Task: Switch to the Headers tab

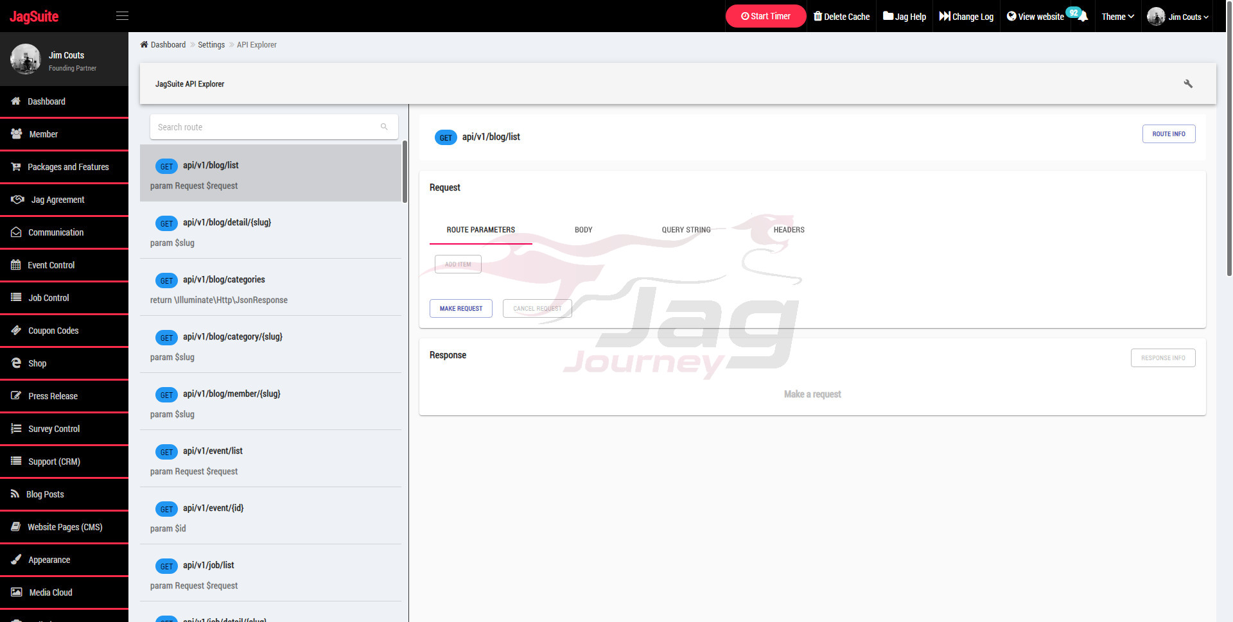Action: 789,230
